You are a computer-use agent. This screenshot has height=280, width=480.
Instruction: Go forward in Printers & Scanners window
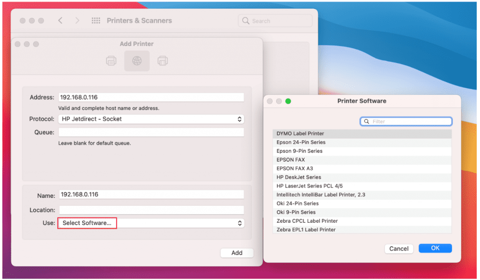tap(77, 21)
